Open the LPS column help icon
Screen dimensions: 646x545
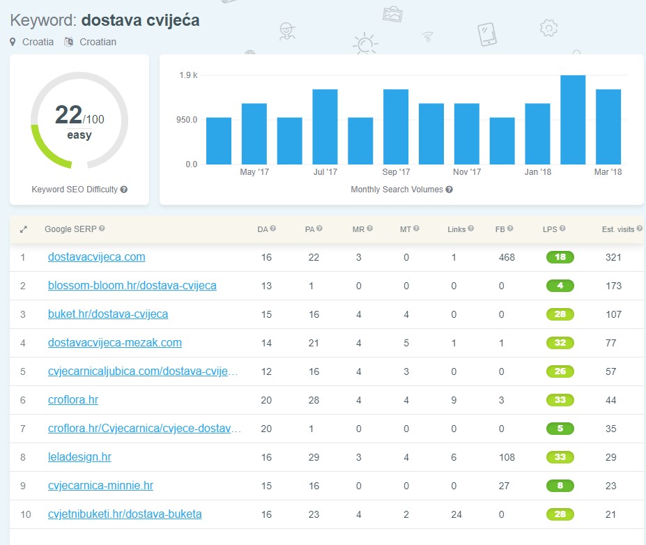click(x=562, y=228)
